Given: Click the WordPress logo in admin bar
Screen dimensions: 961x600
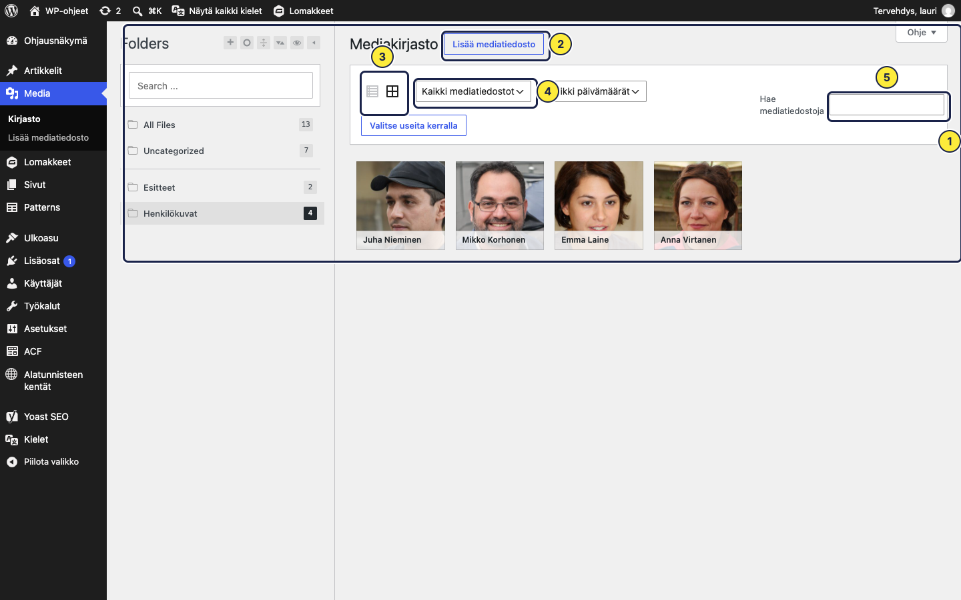Looking at the screenshot, I should tap(11, 11).
